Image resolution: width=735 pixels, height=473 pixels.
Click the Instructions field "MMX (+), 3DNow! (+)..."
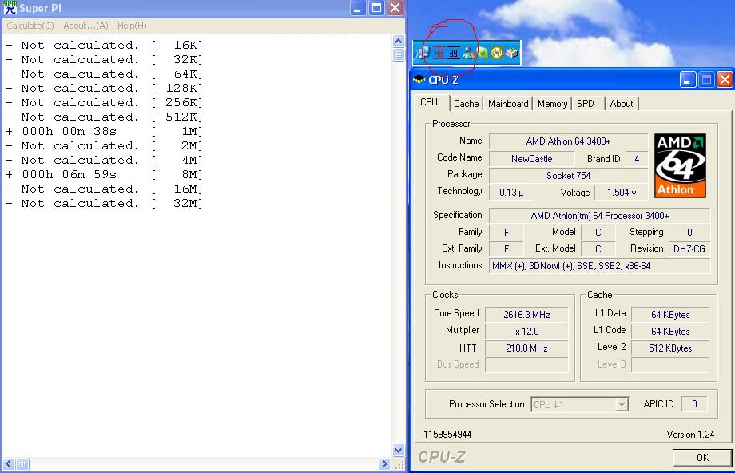pyautogui.click(x=599, y=266)
